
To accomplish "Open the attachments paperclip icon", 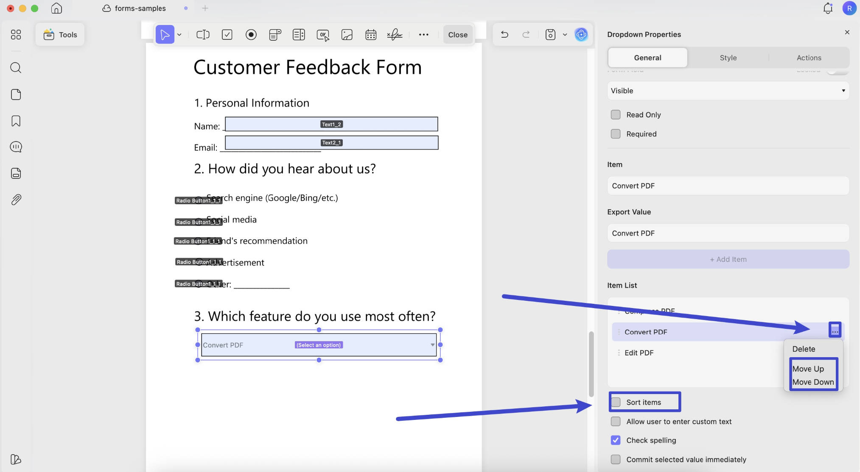I will click(x=16, y=200).
